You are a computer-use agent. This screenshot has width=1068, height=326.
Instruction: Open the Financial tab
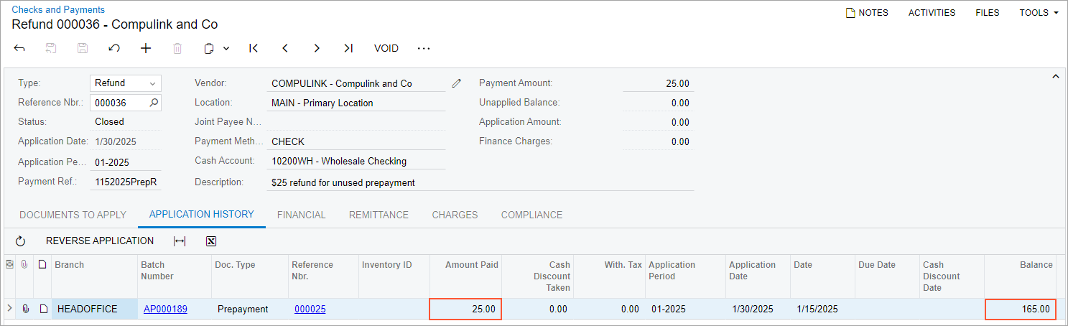tap(301, 215)
